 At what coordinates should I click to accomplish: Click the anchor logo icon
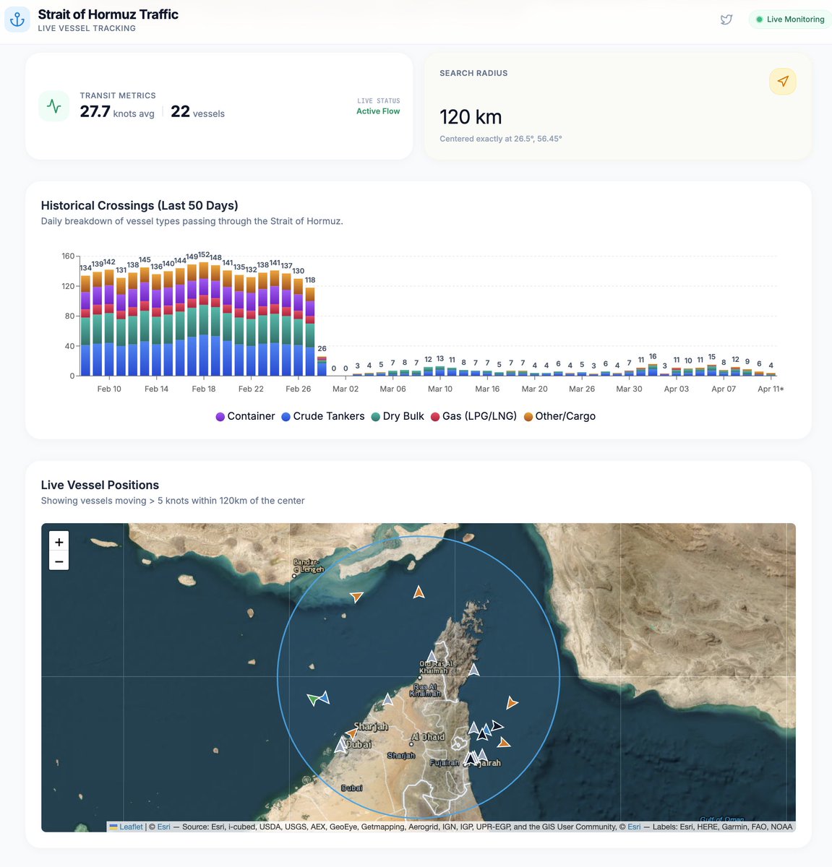(17, 20)
